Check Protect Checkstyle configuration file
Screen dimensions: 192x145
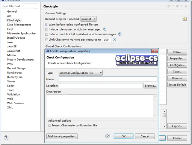coord(49,126)
